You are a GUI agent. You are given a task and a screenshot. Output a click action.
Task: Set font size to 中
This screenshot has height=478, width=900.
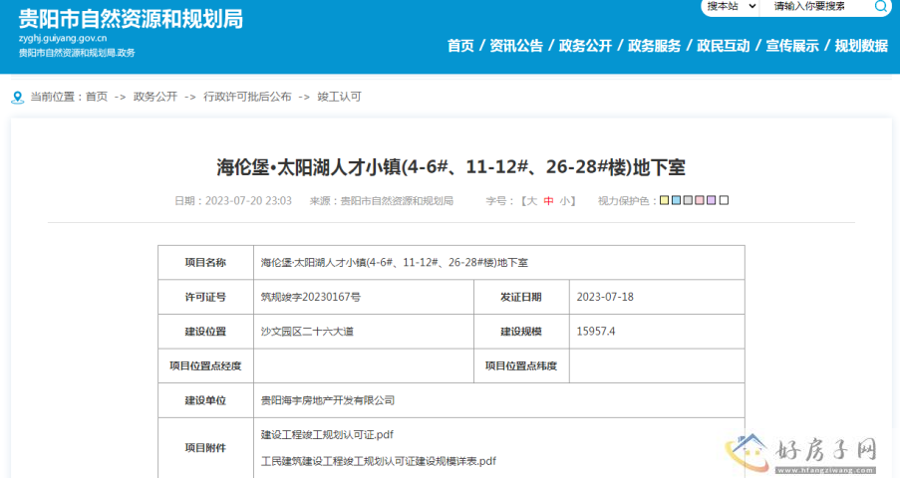point(548,201)
